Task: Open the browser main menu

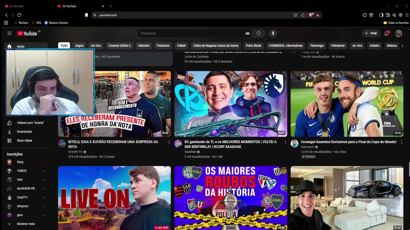Action: [x=407, y=15]
